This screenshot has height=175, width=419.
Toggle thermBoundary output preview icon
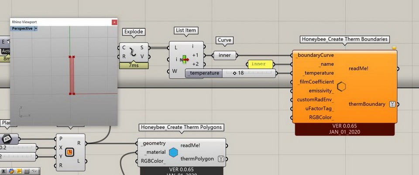pyautogui.click(x=392, y=104)
